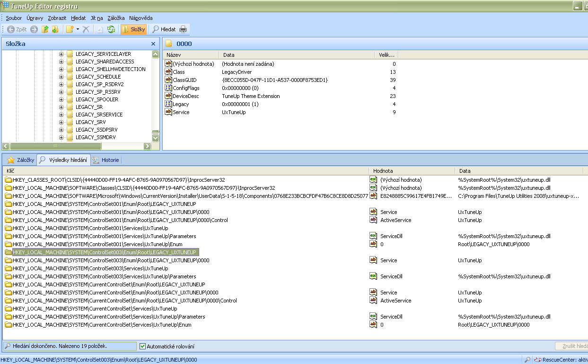This screenshot has width=588, height=364.
Task: Toggle the Automatické rolování checkbox
Action: [x=143, y=346]
